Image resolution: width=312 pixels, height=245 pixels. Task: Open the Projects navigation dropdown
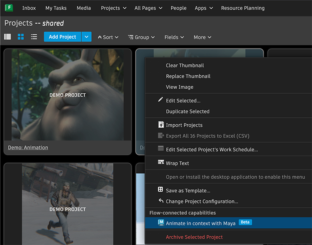114,8
